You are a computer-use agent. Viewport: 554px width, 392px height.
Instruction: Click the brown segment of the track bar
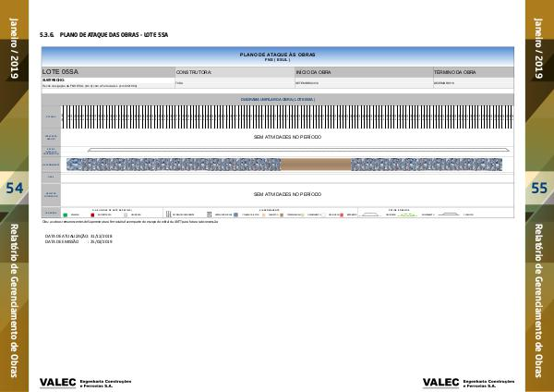315,164
